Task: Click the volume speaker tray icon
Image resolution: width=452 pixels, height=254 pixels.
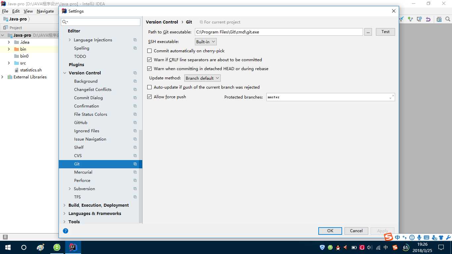Action: pos(370,247)
